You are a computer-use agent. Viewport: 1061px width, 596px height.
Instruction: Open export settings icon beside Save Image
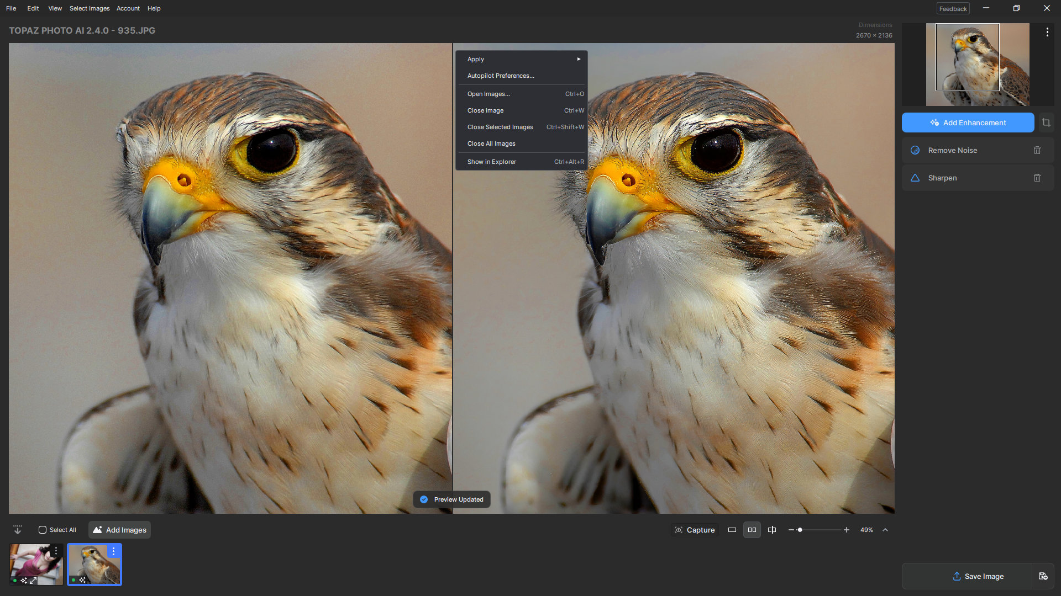(x=1043, y=576)
